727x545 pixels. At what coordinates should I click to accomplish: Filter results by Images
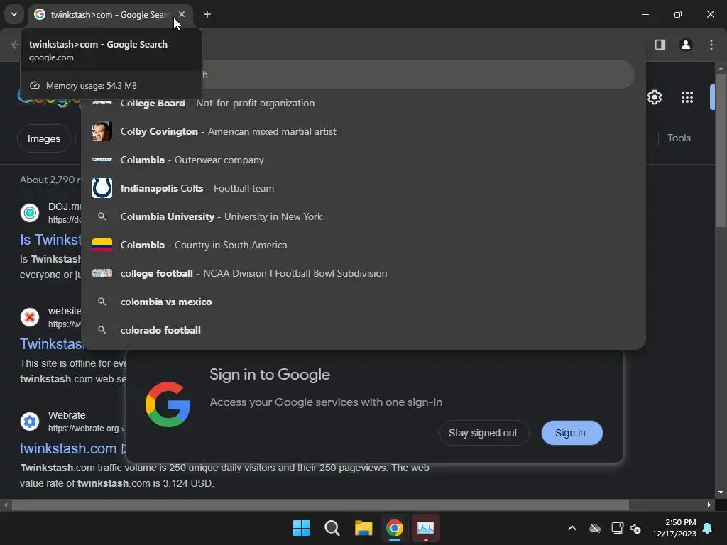43,138
